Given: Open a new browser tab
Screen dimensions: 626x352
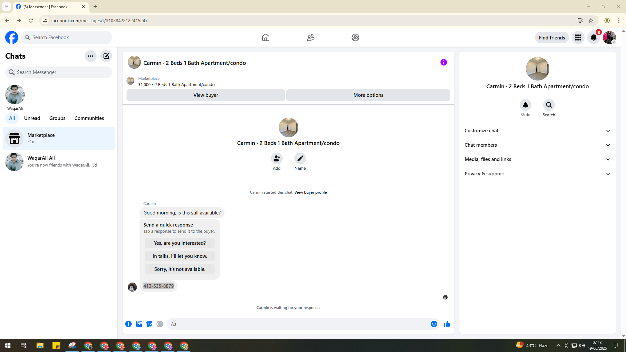Looking at the screenshot, I should [95, 7].
